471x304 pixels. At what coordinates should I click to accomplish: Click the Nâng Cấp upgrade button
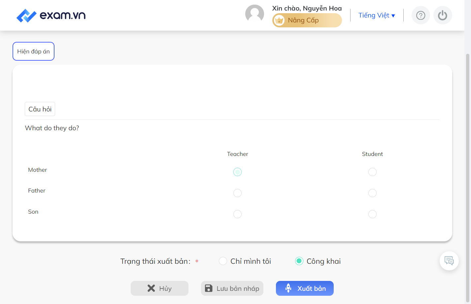(307, 20)
